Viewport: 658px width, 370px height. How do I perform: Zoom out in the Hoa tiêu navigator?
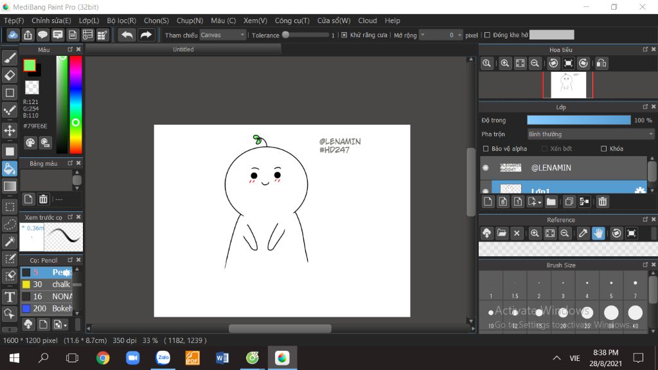coord(535,64)
